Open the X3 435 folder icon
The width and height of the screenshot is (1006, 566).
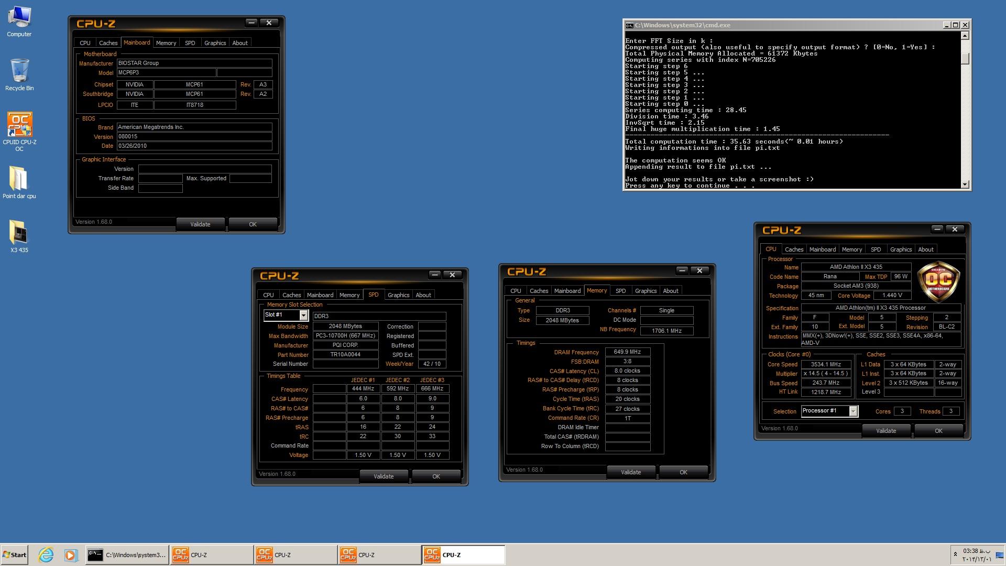(19, 236)
